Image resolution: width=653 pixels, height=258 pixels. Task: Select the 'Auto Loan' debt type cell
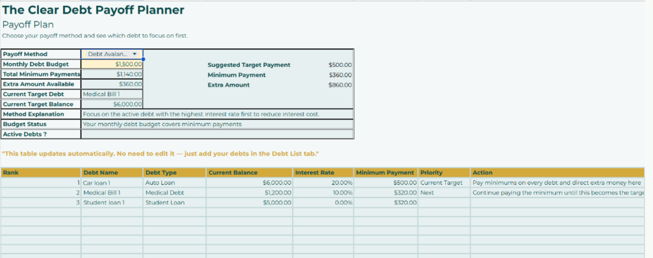click(x=175, y=183)
